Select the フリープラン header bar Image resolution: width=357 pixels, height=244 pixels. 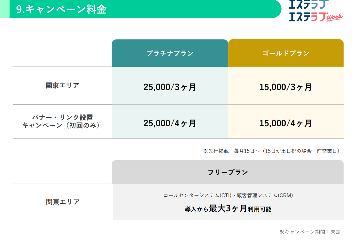(x=228, y=172)
